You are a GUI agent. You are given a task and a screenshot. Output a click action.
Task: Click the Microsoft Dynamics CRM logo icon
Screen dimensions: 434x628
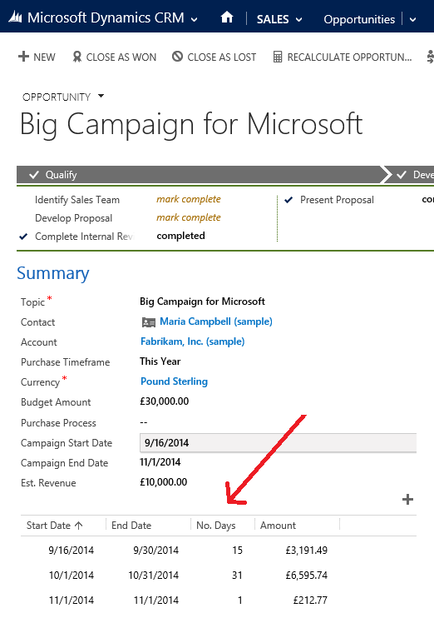15,17
